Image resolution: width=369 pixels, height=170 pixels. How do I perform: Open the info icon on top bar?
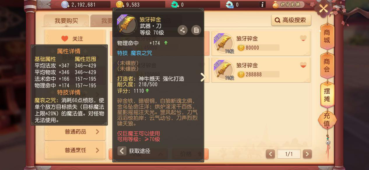262,5
